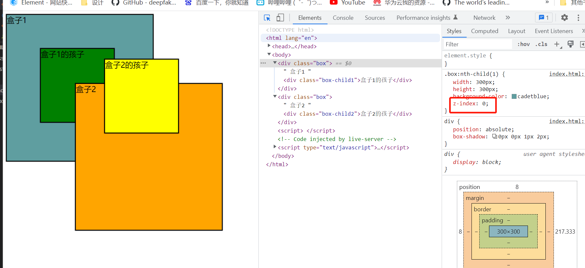The image size is (585, 268).
Task: Open the 设计 bookmarks folder
Action: pyautogui.click(x=92, y=3)
